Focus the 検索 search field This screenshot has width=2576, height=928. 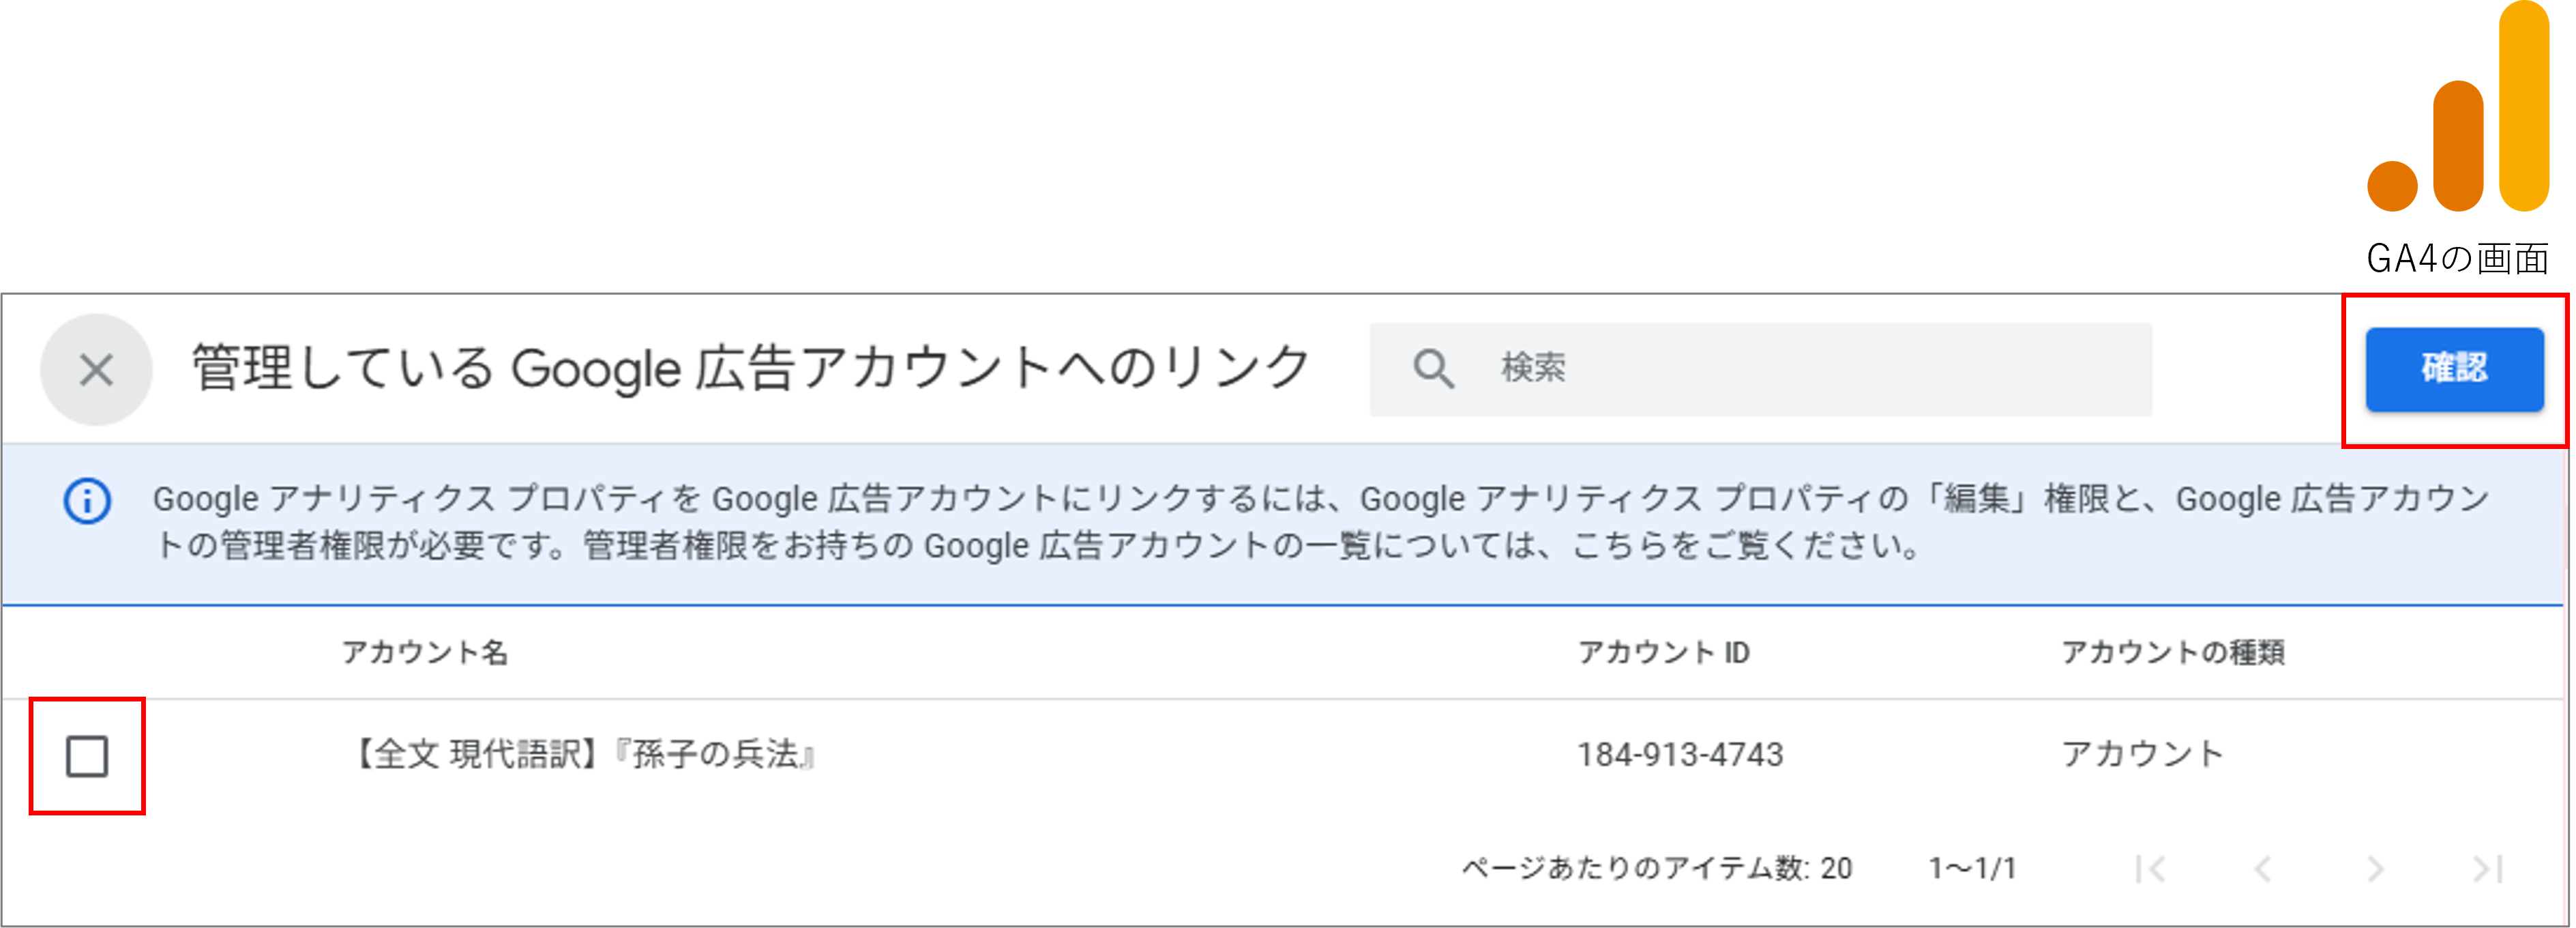point(1760,369)
